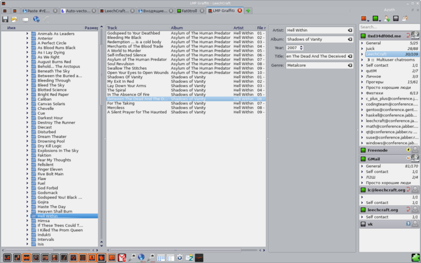Expand the Прогеры contact group
The image size is (421, 263).
(362, 82)
